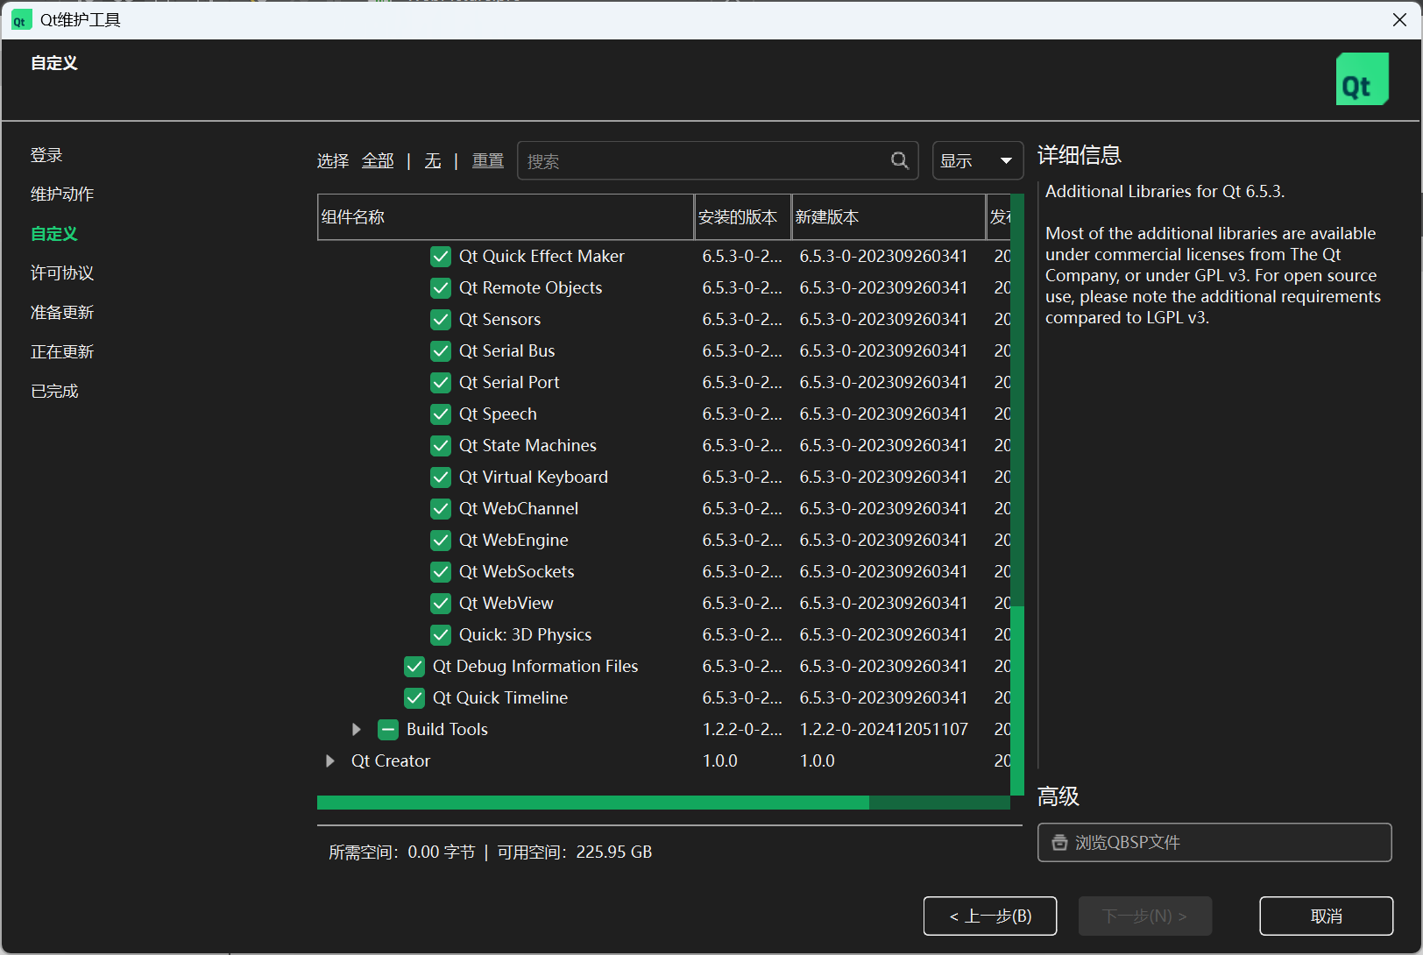
Task: Expand the Build Tools tree node
Action: coord(356,730)
